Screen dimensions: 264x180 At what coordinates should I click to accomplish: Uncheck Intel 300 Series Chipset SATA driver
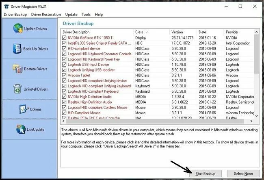point(64,43)
